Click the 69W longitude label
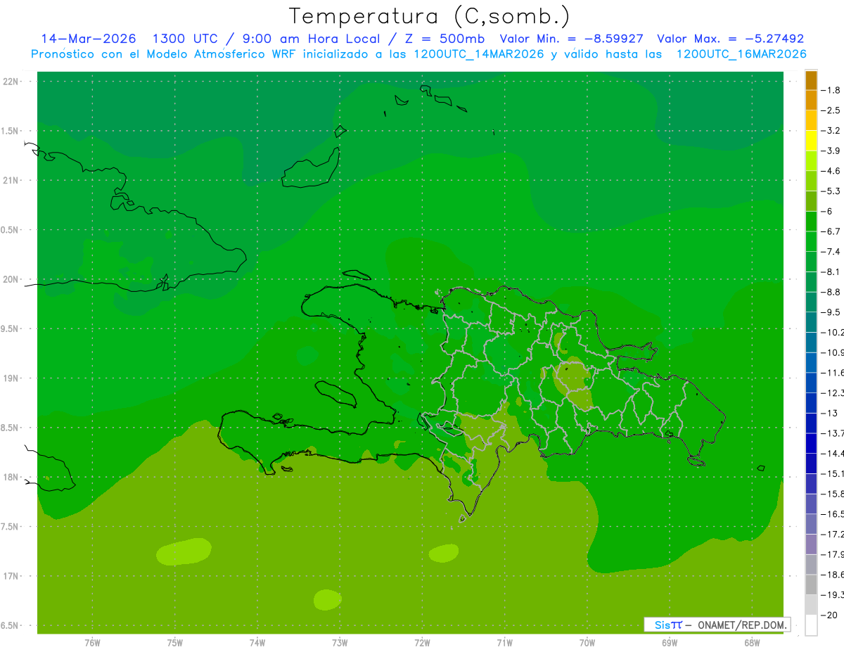 [x=669, y=643]
